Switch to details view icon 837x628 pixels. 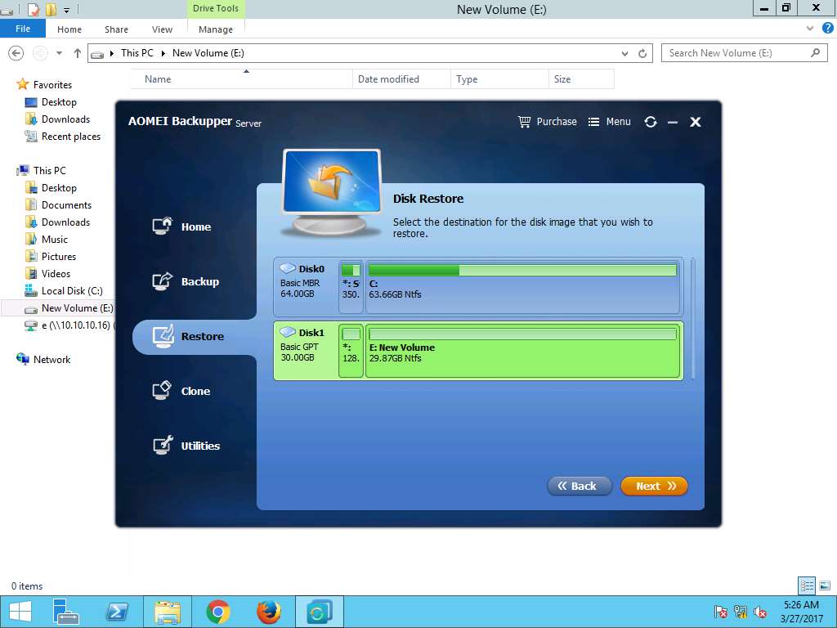pyautogui.click(x=807, y=585)
